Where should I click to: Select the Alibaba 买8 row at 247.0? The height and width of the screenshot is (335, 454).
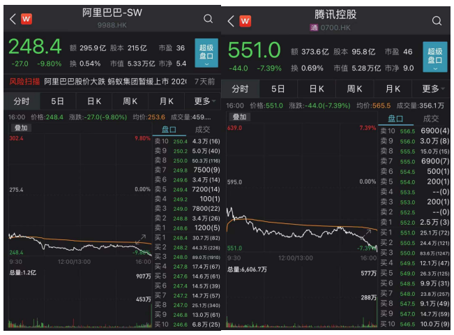pos(187,305)
